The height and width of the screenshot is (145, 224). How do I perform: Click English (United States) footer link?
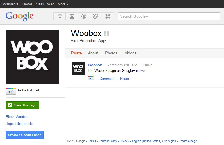pyautogui.click(x=146, y=141)
